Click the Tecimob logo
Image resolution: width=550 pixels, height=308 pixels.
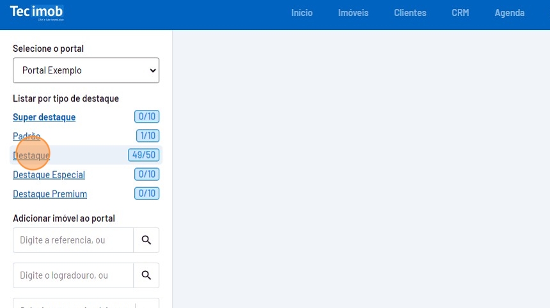click(x=36, y=13)
